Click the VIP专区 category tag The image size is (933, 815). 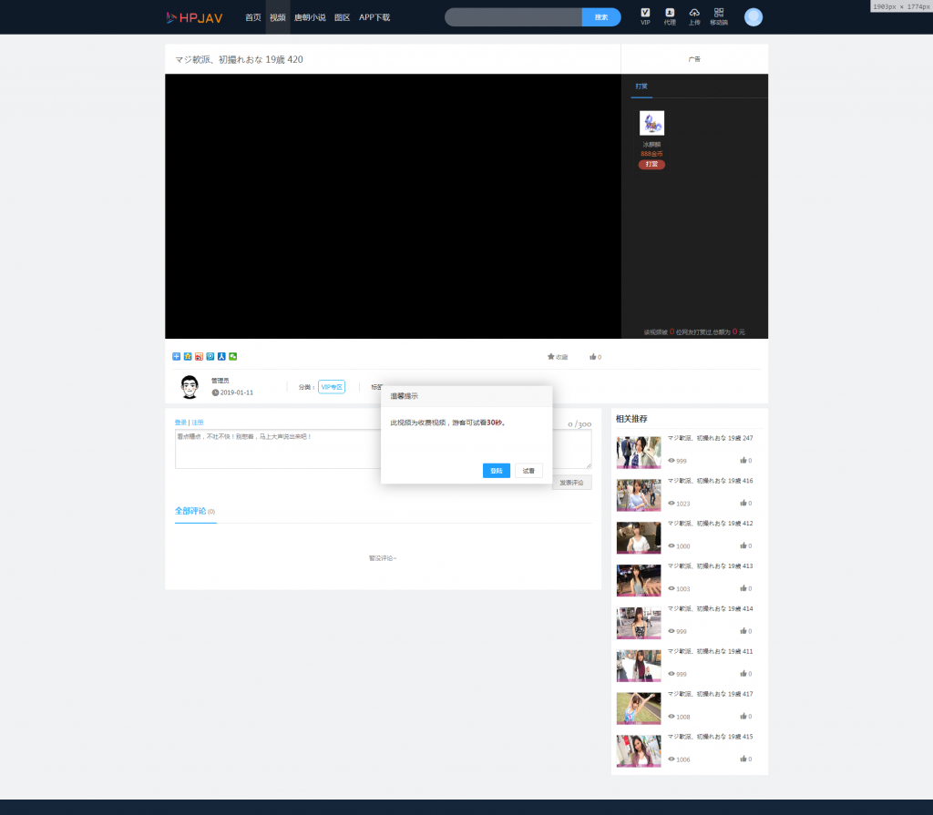click(332, 387)
